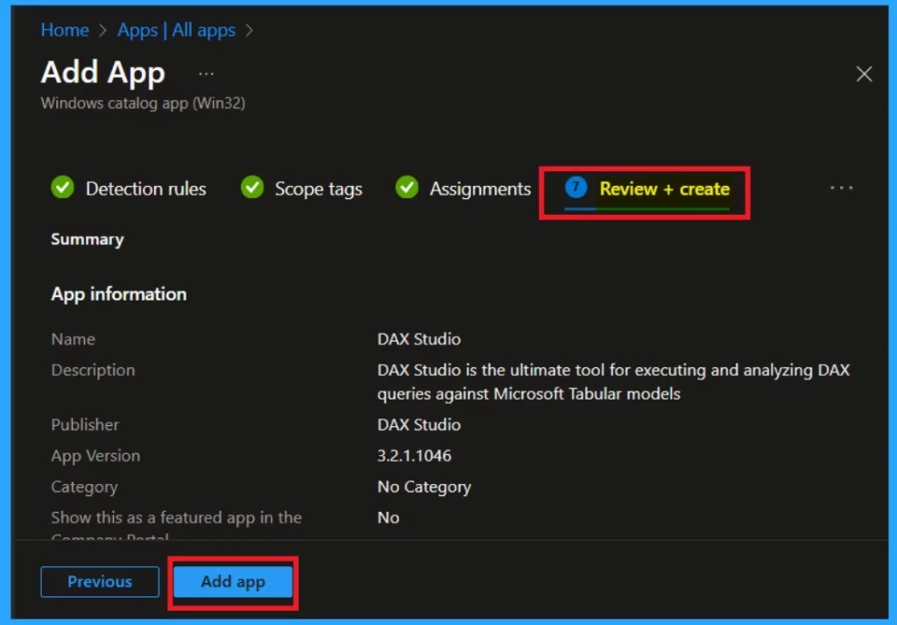Select the app version 3.2.1.1046
Screen dimensions: 897x625
point(414,456)
